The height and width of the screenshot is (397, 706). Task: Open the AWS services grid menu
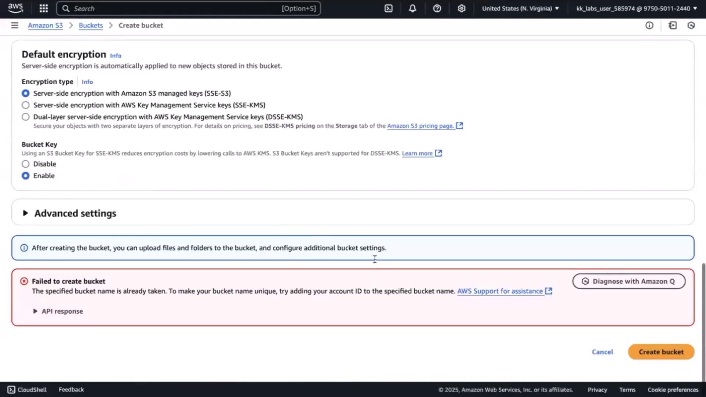pyautogui.click(x=43, y=8)
